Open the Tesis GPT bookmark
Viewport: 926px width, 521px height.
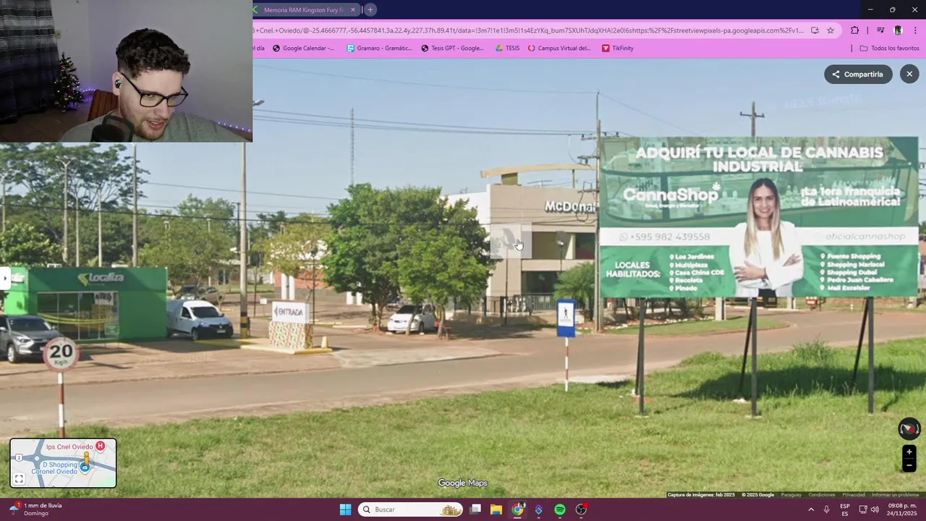[x=452, y=48]
